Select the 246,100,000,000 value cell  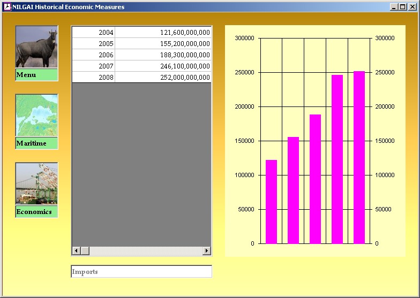(163, 66)
